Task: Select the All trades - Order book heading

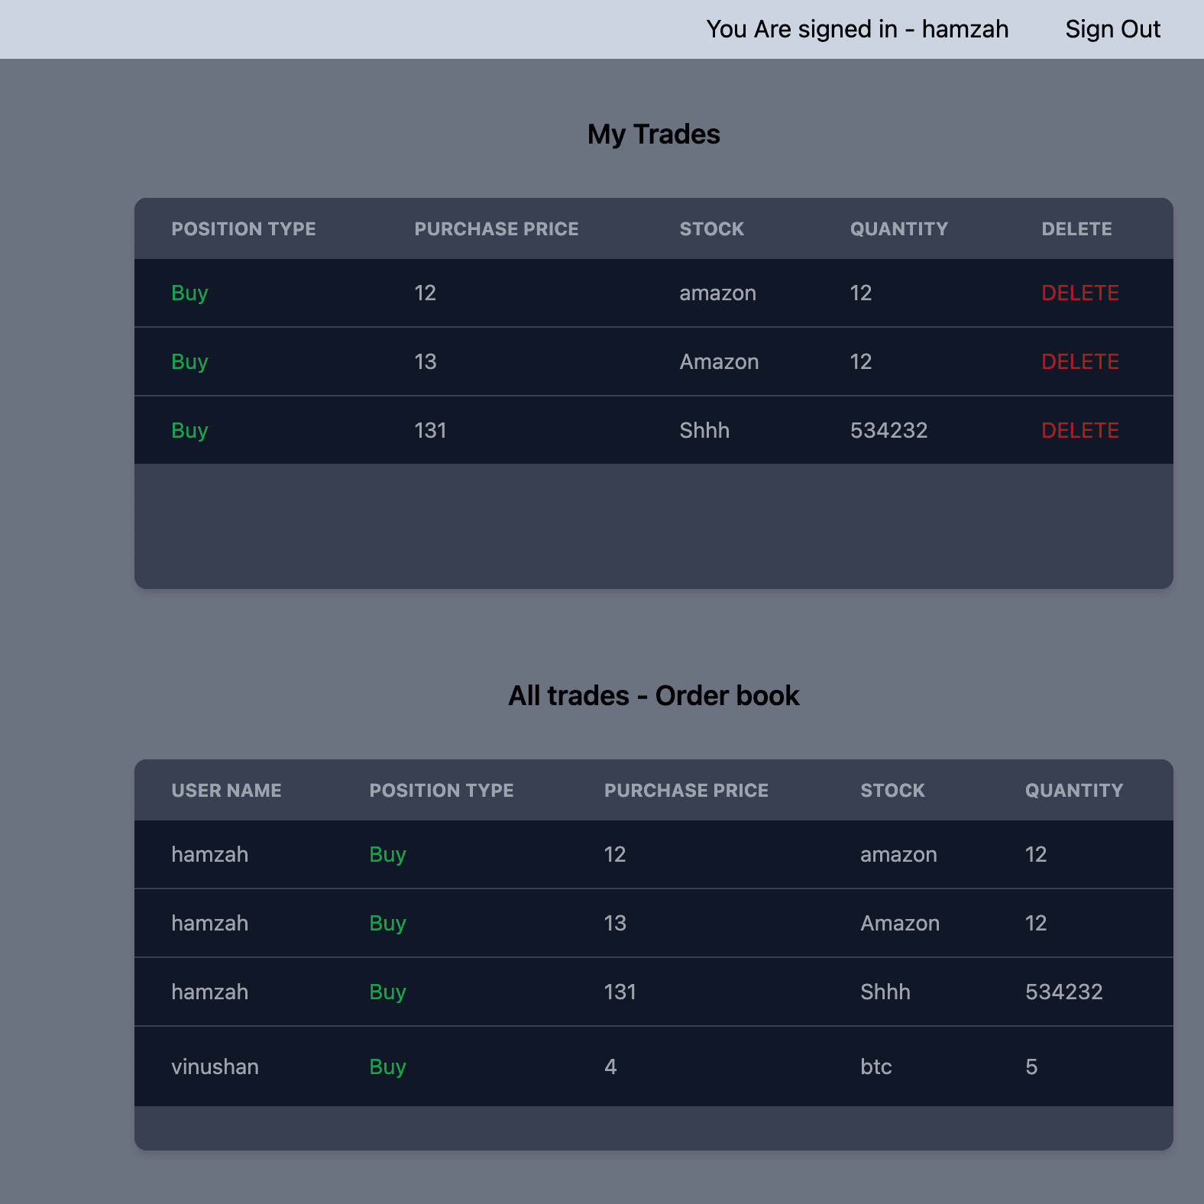Action: (x=654, y=696)
